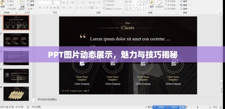The height and width of the screenshot is (109, 225).
Task: Click the Format Painter (格式刷) tool
Action: pos(11,9)
